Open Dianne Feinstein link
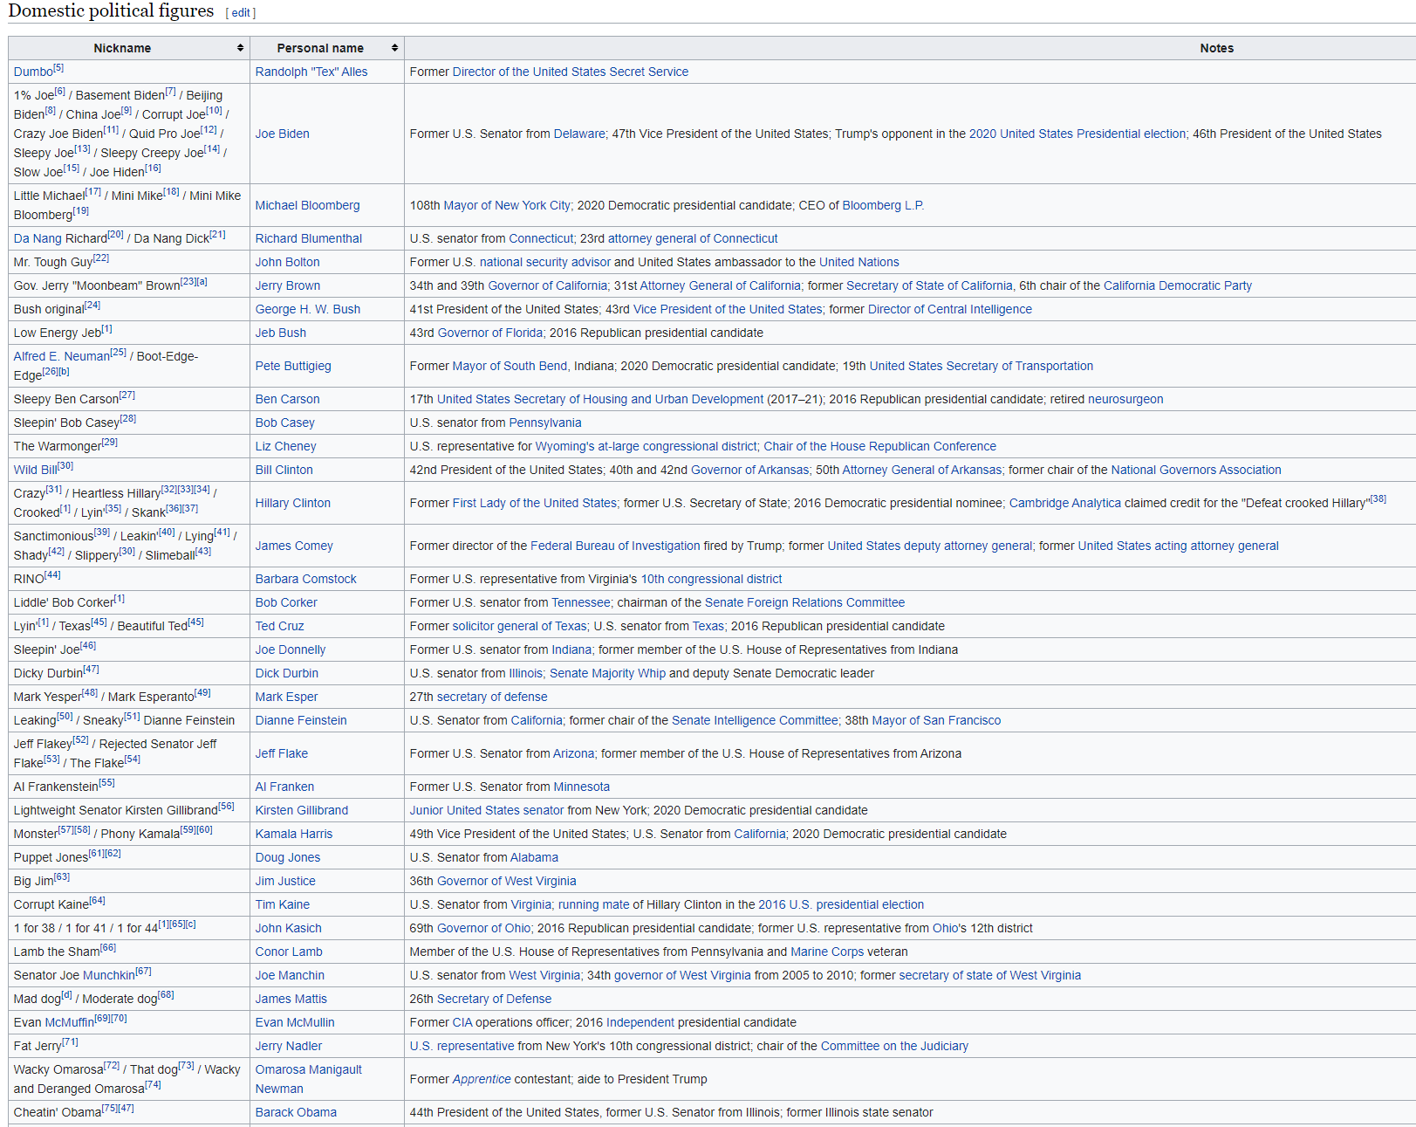 [x=301, y=720]
